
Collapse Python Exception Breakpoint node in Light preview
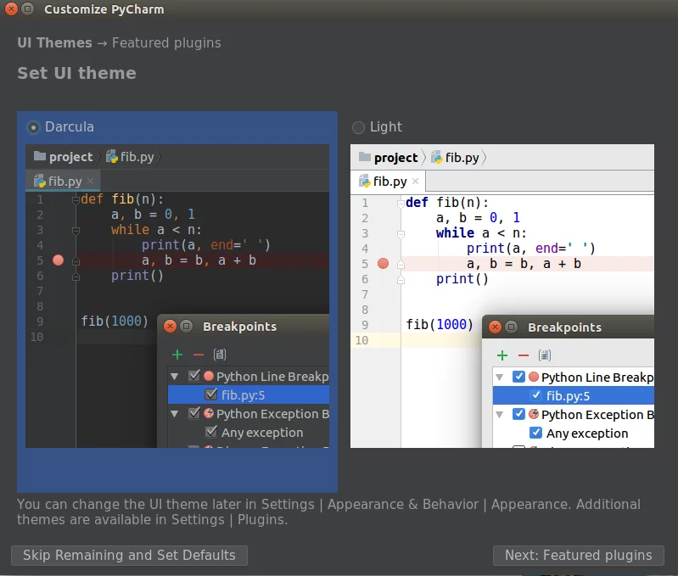500,414
